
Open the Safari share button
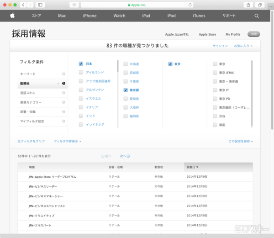pos(248,5)
